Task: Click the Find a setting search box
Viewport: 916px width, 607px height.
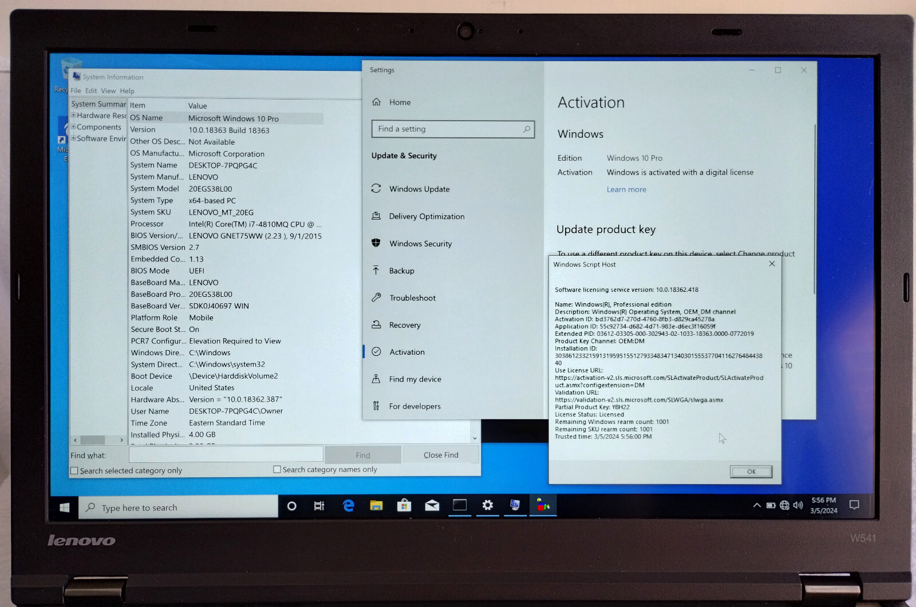Action: coord(453,129)
